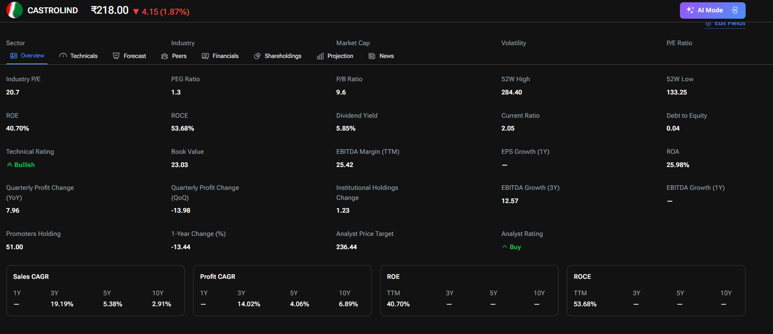
Task: Click the 52W High value 284.40
Action: click(512, 92)
